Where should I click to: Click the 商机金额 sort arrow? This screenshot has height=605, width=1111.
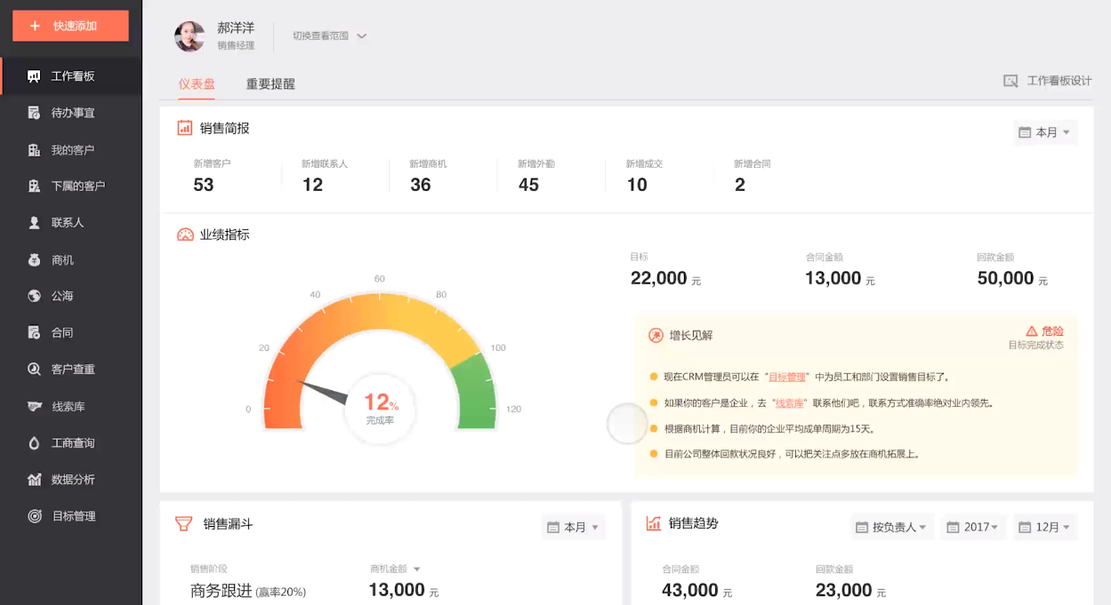pyautogui.click(x=416, y=569)
